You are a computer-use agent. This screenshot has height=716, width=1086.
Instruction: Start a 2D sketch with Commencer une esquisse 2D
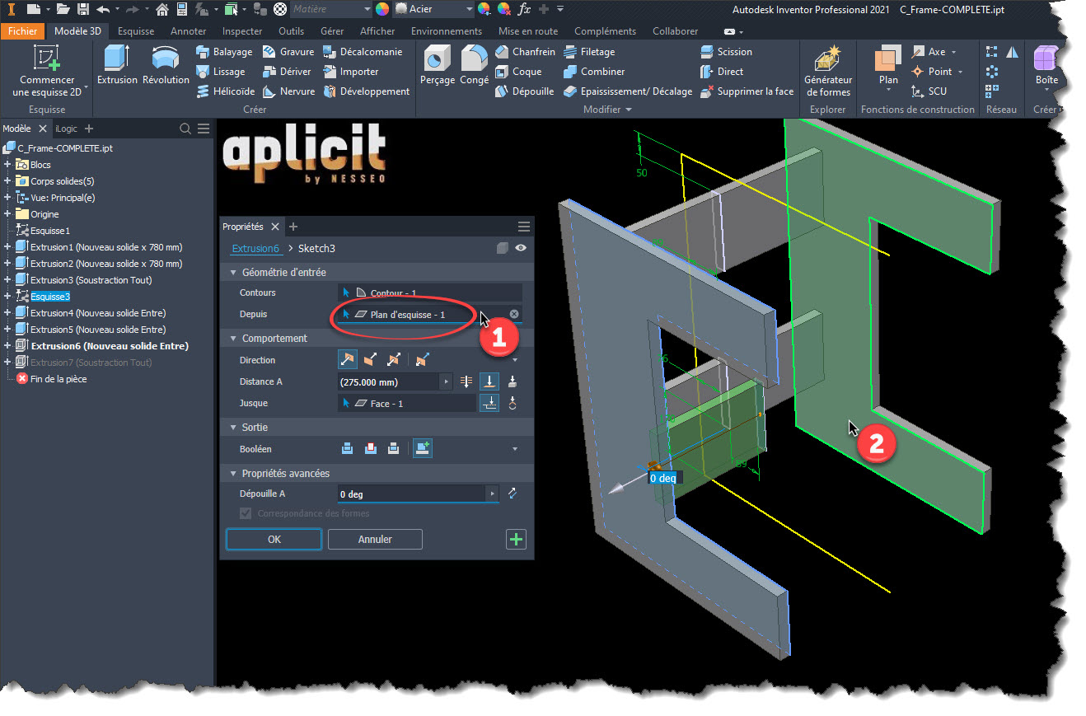(47, 72)
